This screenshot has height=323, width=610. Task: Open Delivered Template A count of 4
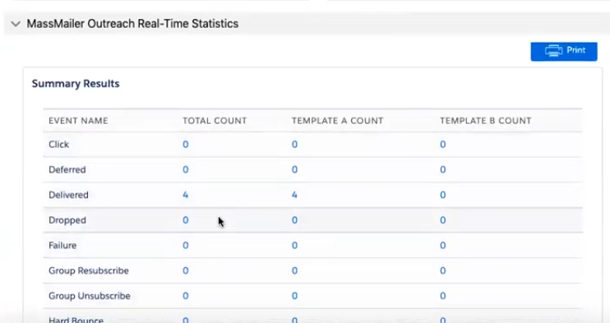(x=294, y=195)
